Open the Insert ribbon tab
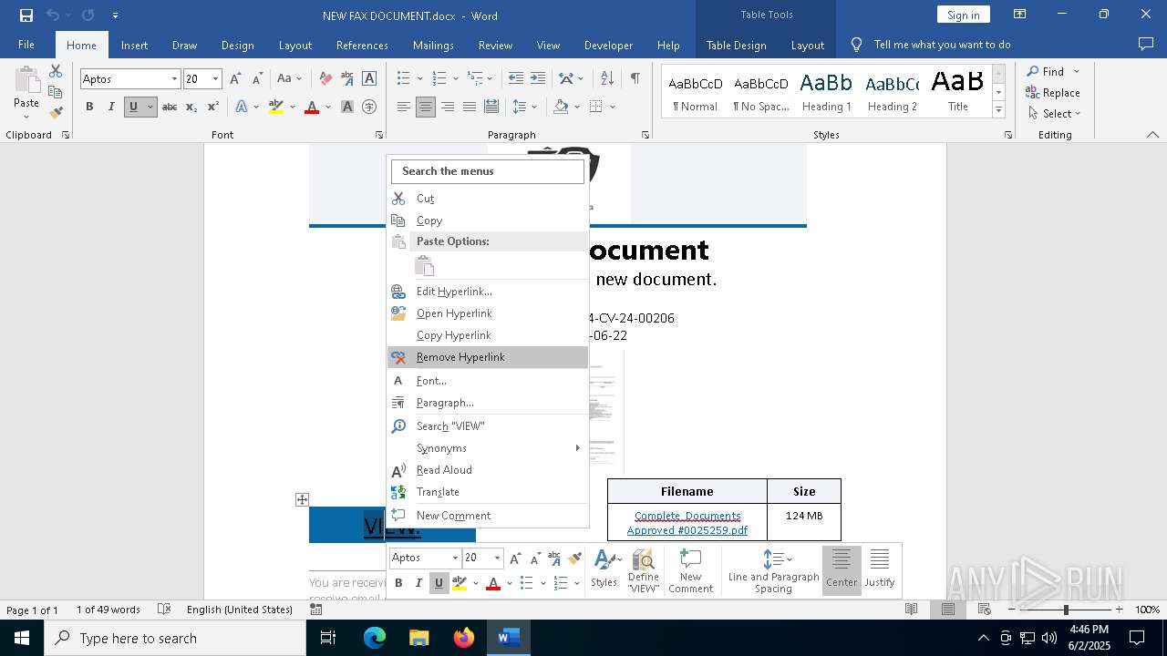Image resolution: width=1167 pixels, height=656 pixels. point(135,45)
